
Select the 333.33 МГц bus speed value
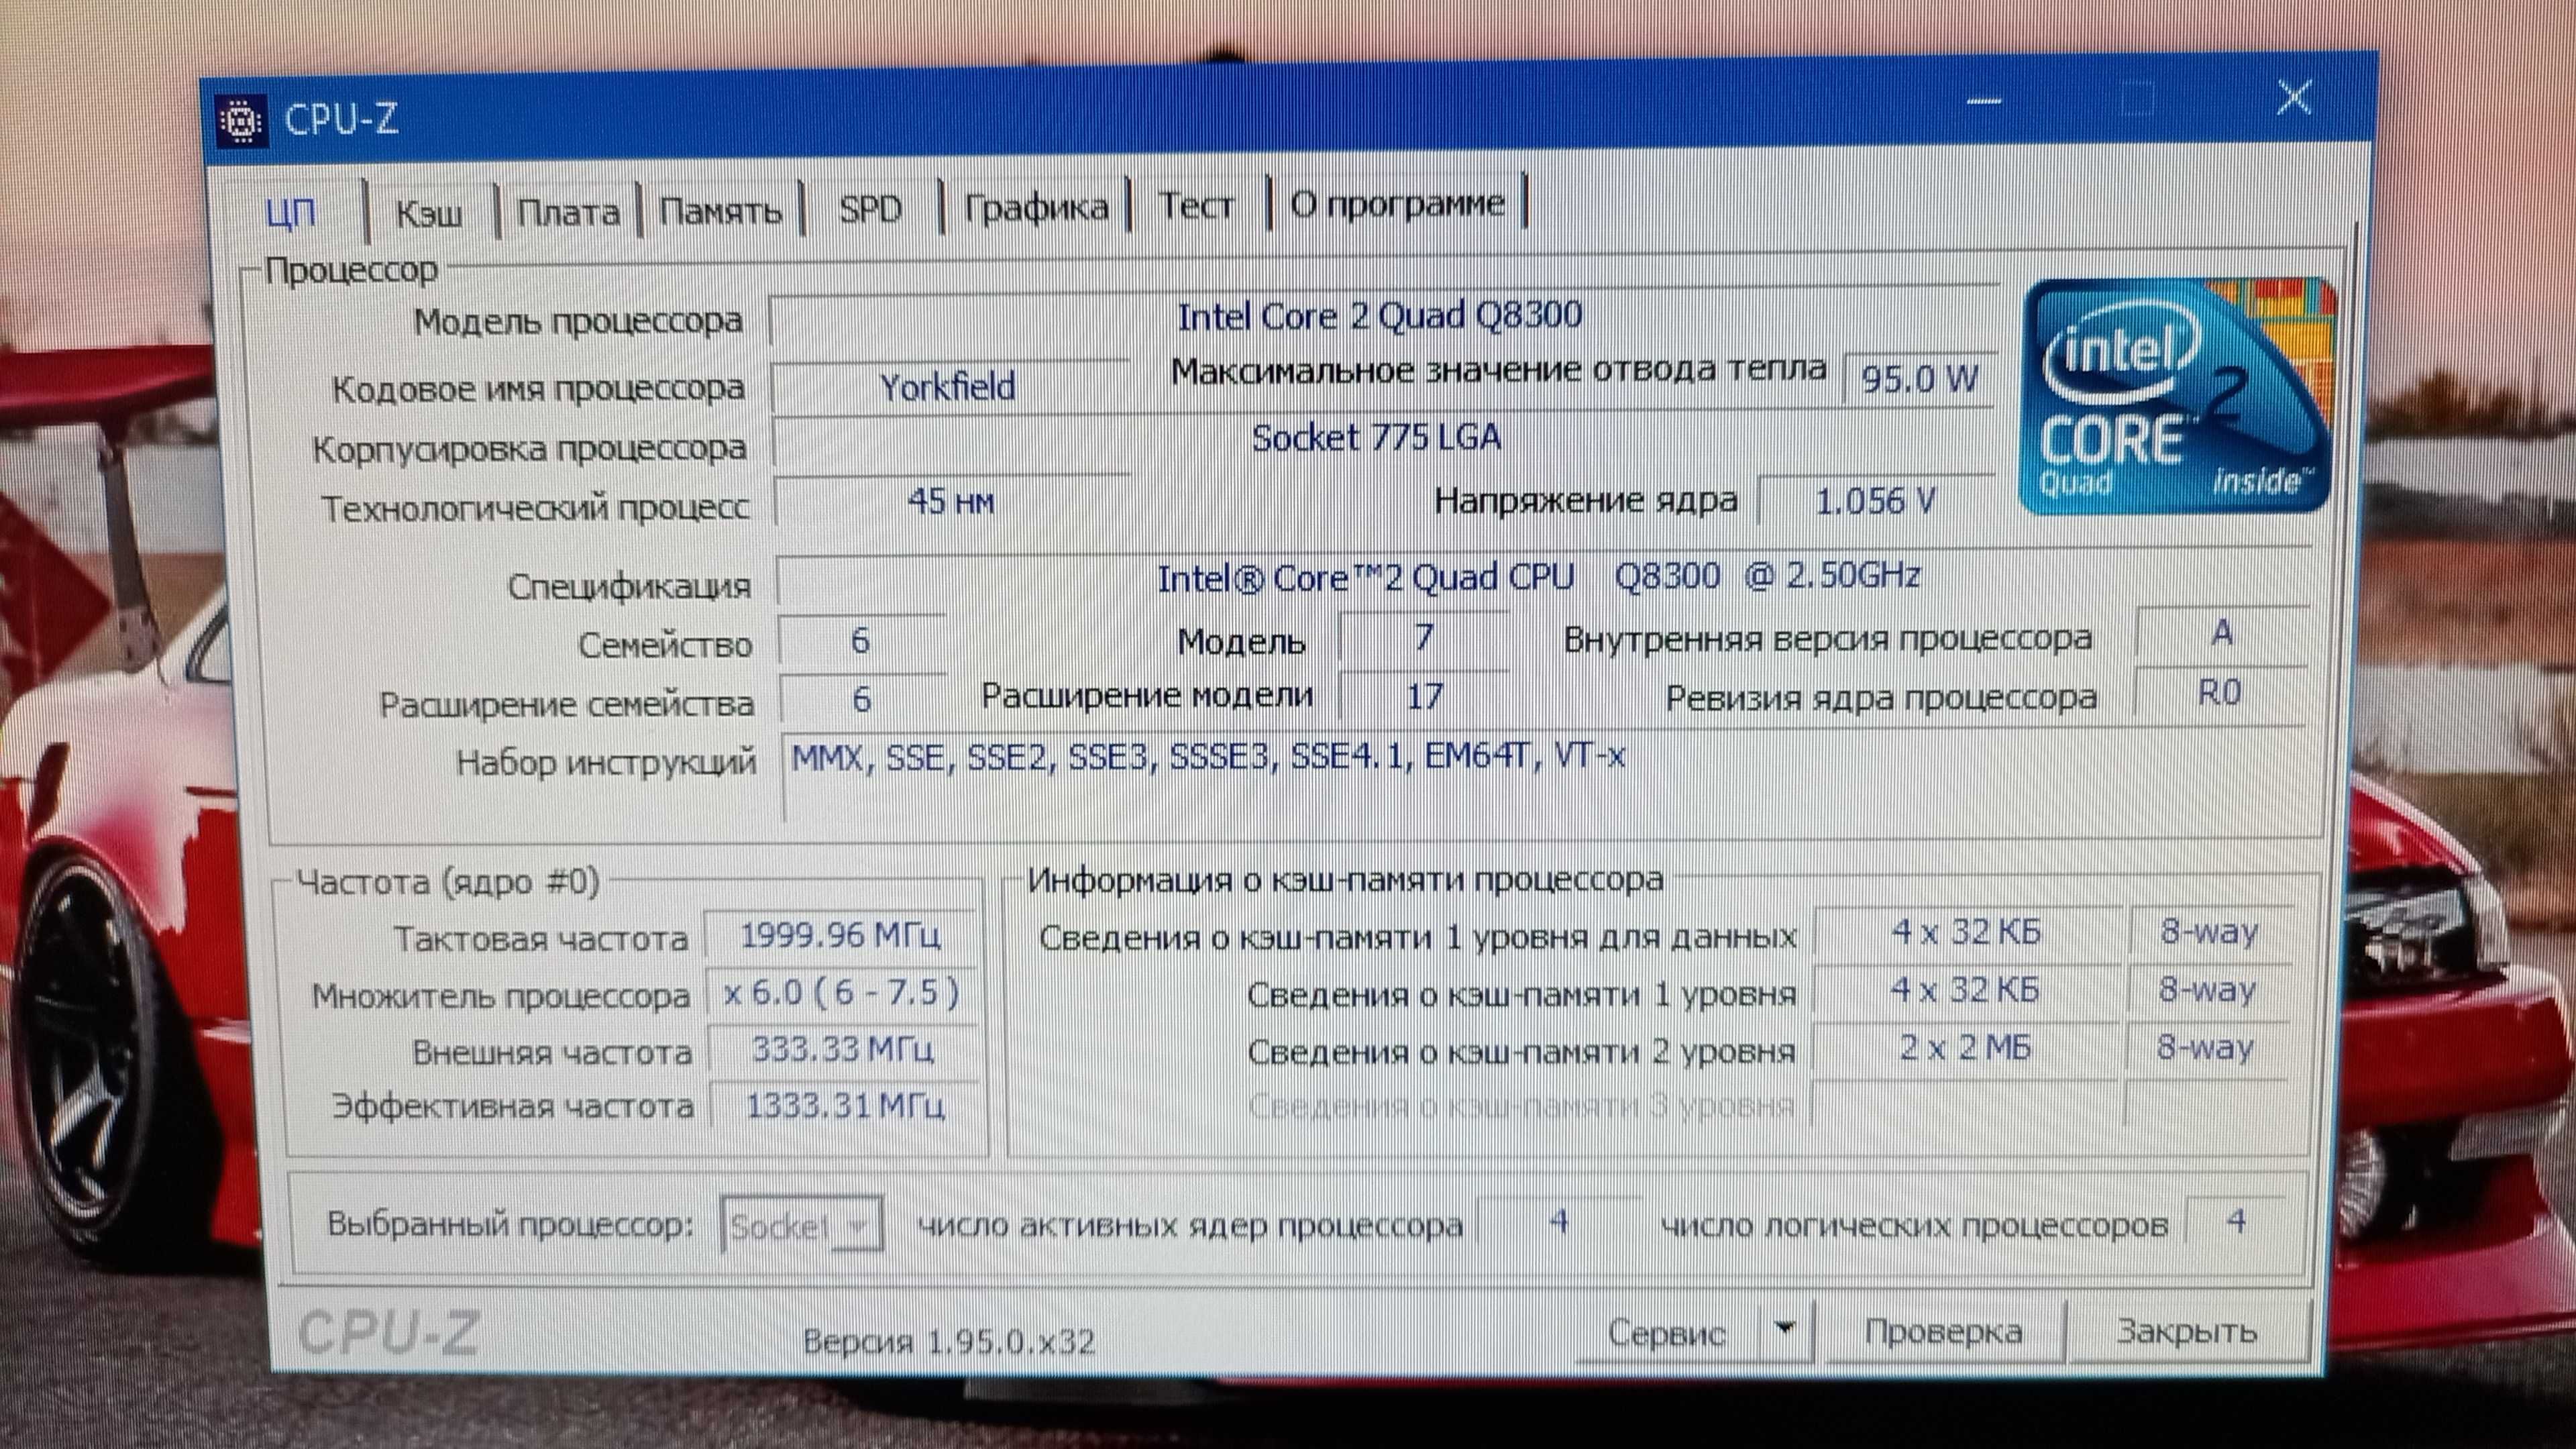pyautogui.click(x=842, y=1049)
